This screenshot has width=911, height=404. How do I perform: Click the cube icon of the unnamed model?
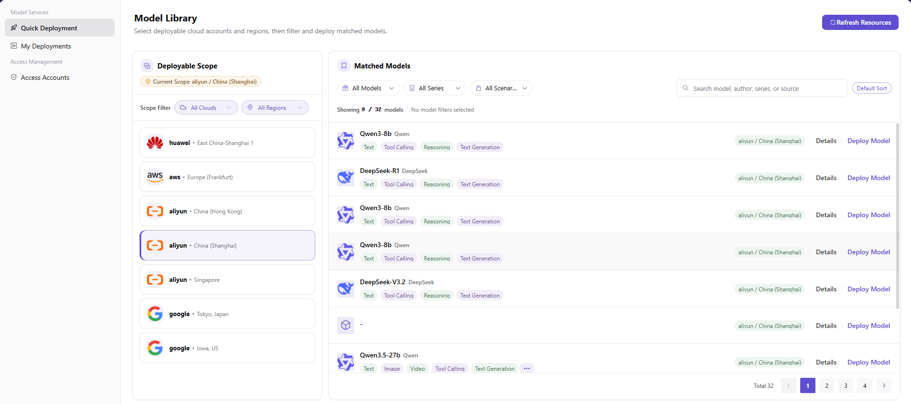pyautogui.click(x=346, y=325)
